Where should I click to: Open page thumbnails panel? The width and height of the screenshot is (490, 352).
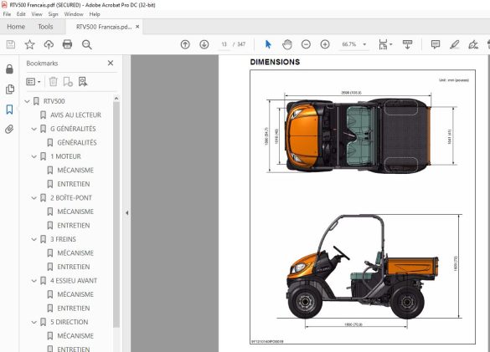[x=10, y=89]
